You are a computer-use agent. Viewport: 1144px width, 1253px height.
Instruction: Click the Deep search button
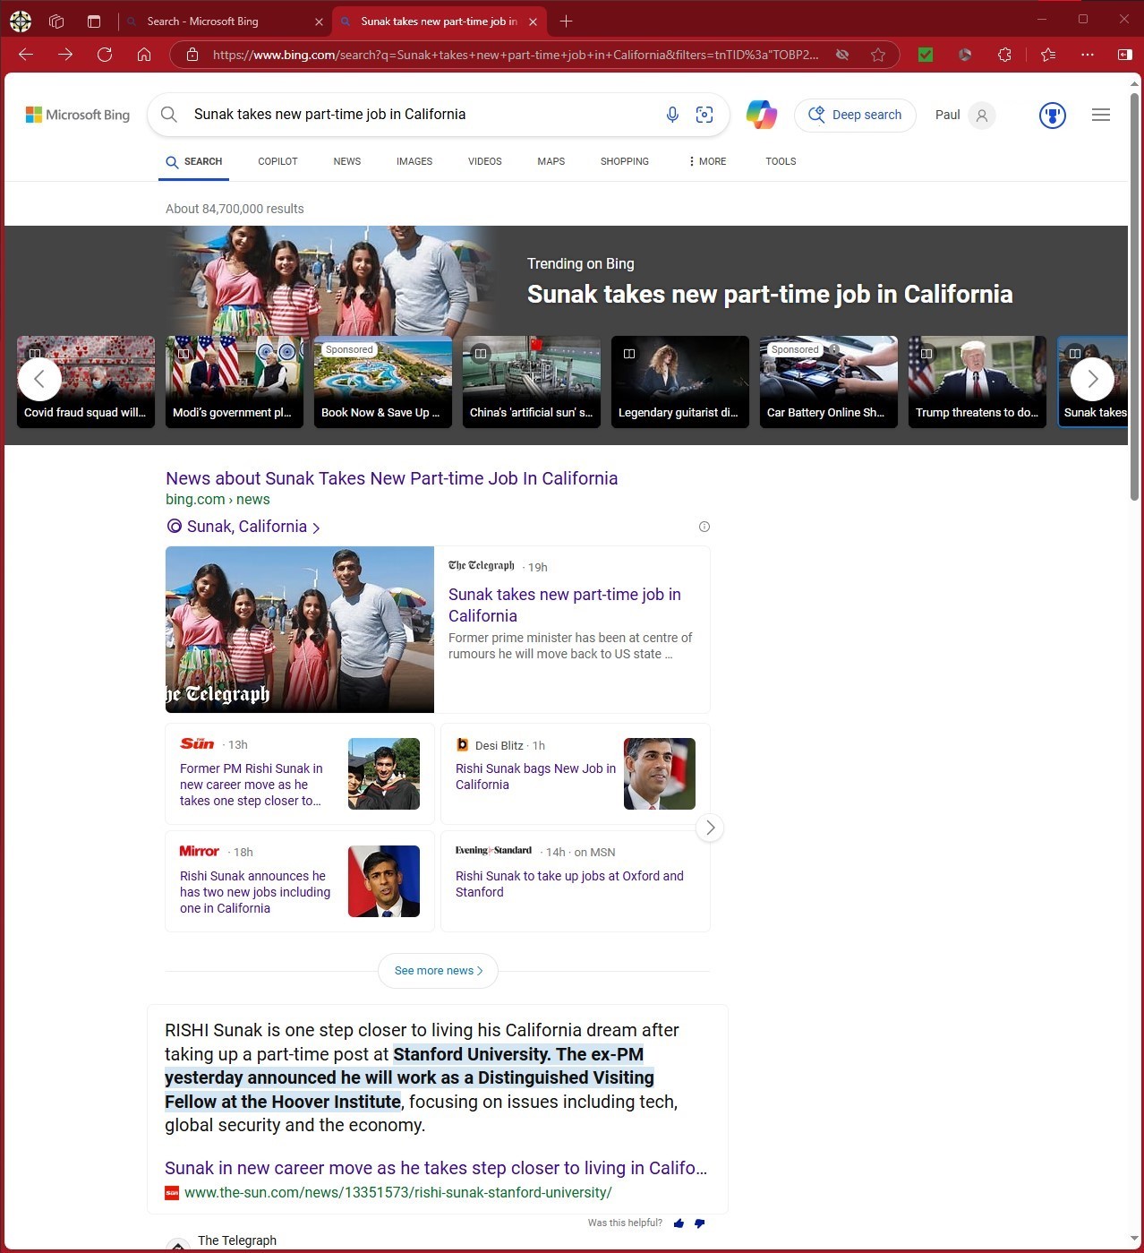[855, 115]
